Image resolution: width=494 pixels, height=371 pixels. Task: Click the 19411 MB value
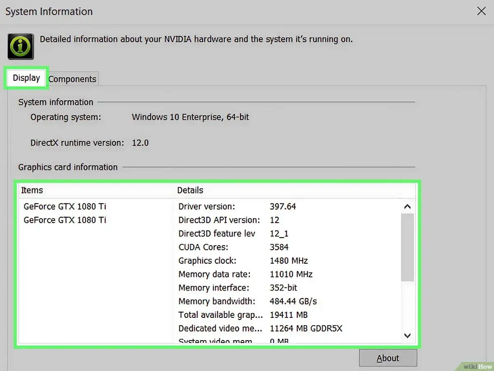click(x=289, y=315)
